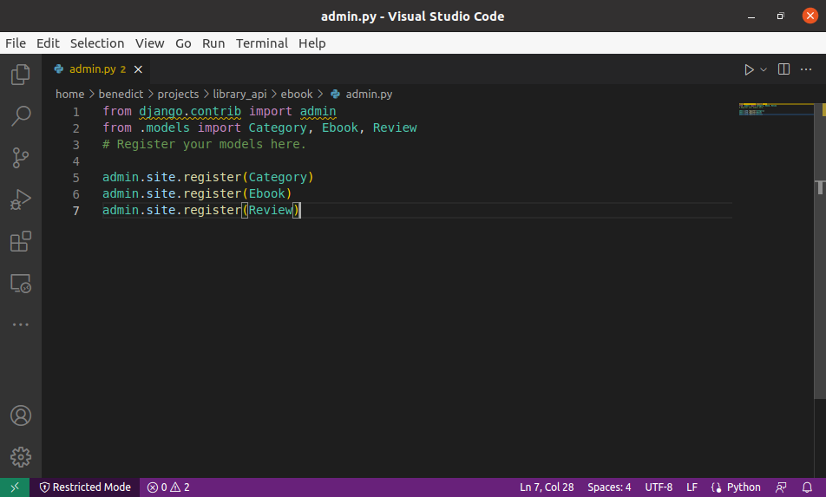
Task: Select the admin.py editor tab
Action: [97, 69]
